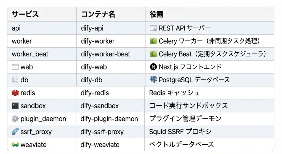Select the コンテナ名 column header
This screenshot has height=154, width=282.
[x=98, y=14]
